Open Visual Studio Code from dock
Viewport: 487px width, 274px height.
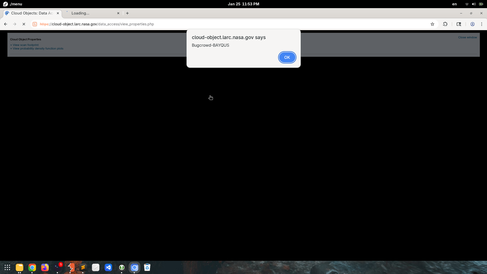(x=108, y=267)
